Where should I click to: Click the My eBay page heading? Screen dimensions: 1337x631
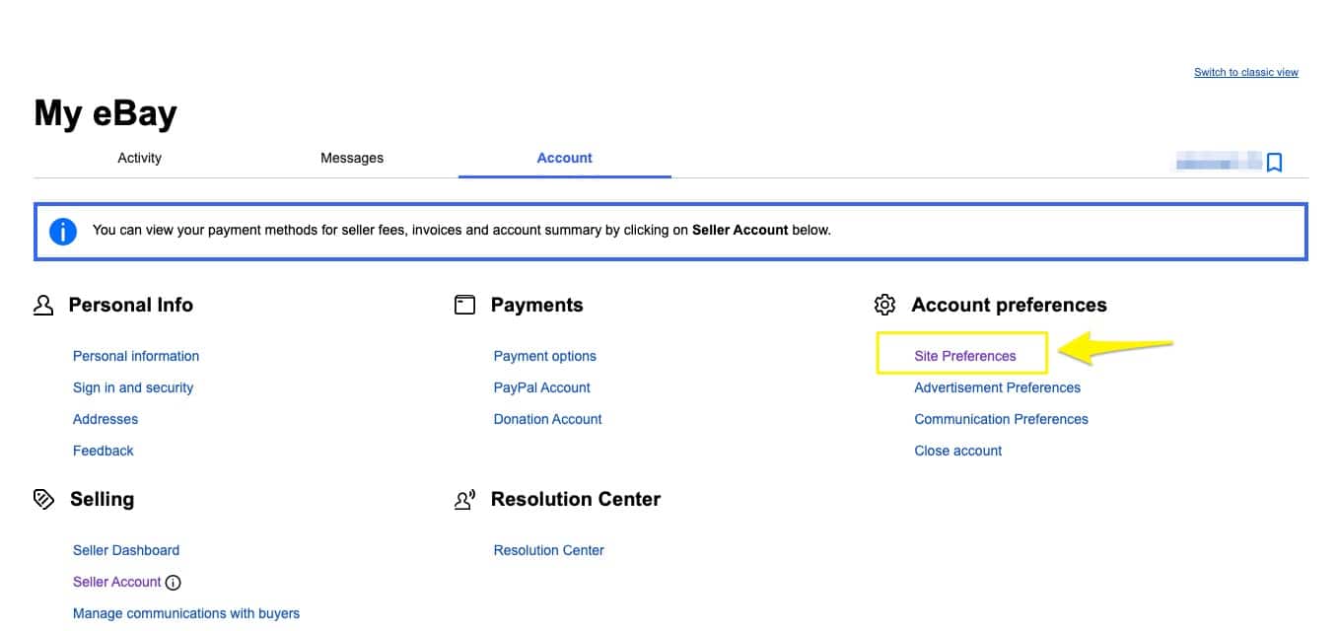click(x=106, y=113)
